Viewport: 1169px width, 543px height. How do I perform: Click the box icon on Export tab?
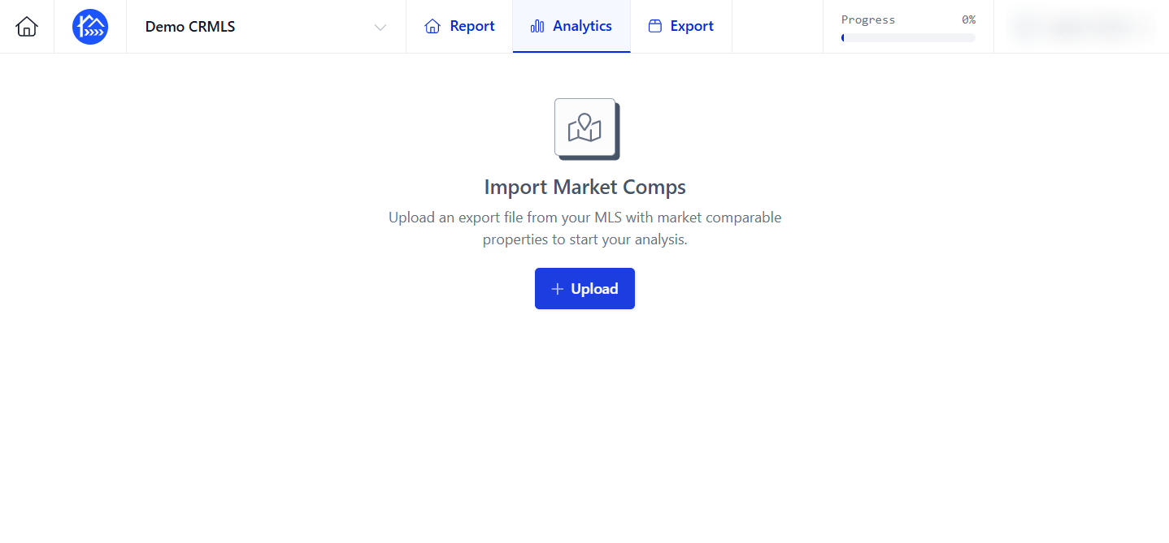pyautogui.click(x=654, y=27)
